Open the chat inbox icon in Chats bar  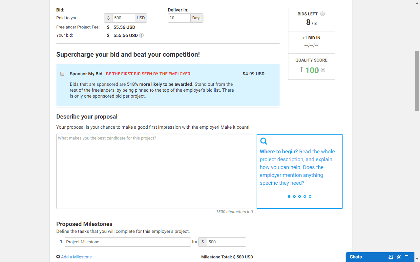pos(391,257)
